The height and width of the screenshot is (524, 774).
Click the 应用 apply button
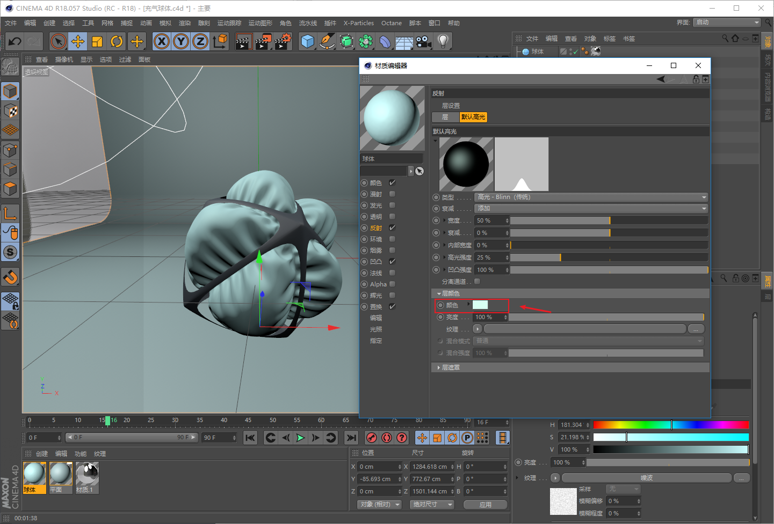(x=486, y=505)
